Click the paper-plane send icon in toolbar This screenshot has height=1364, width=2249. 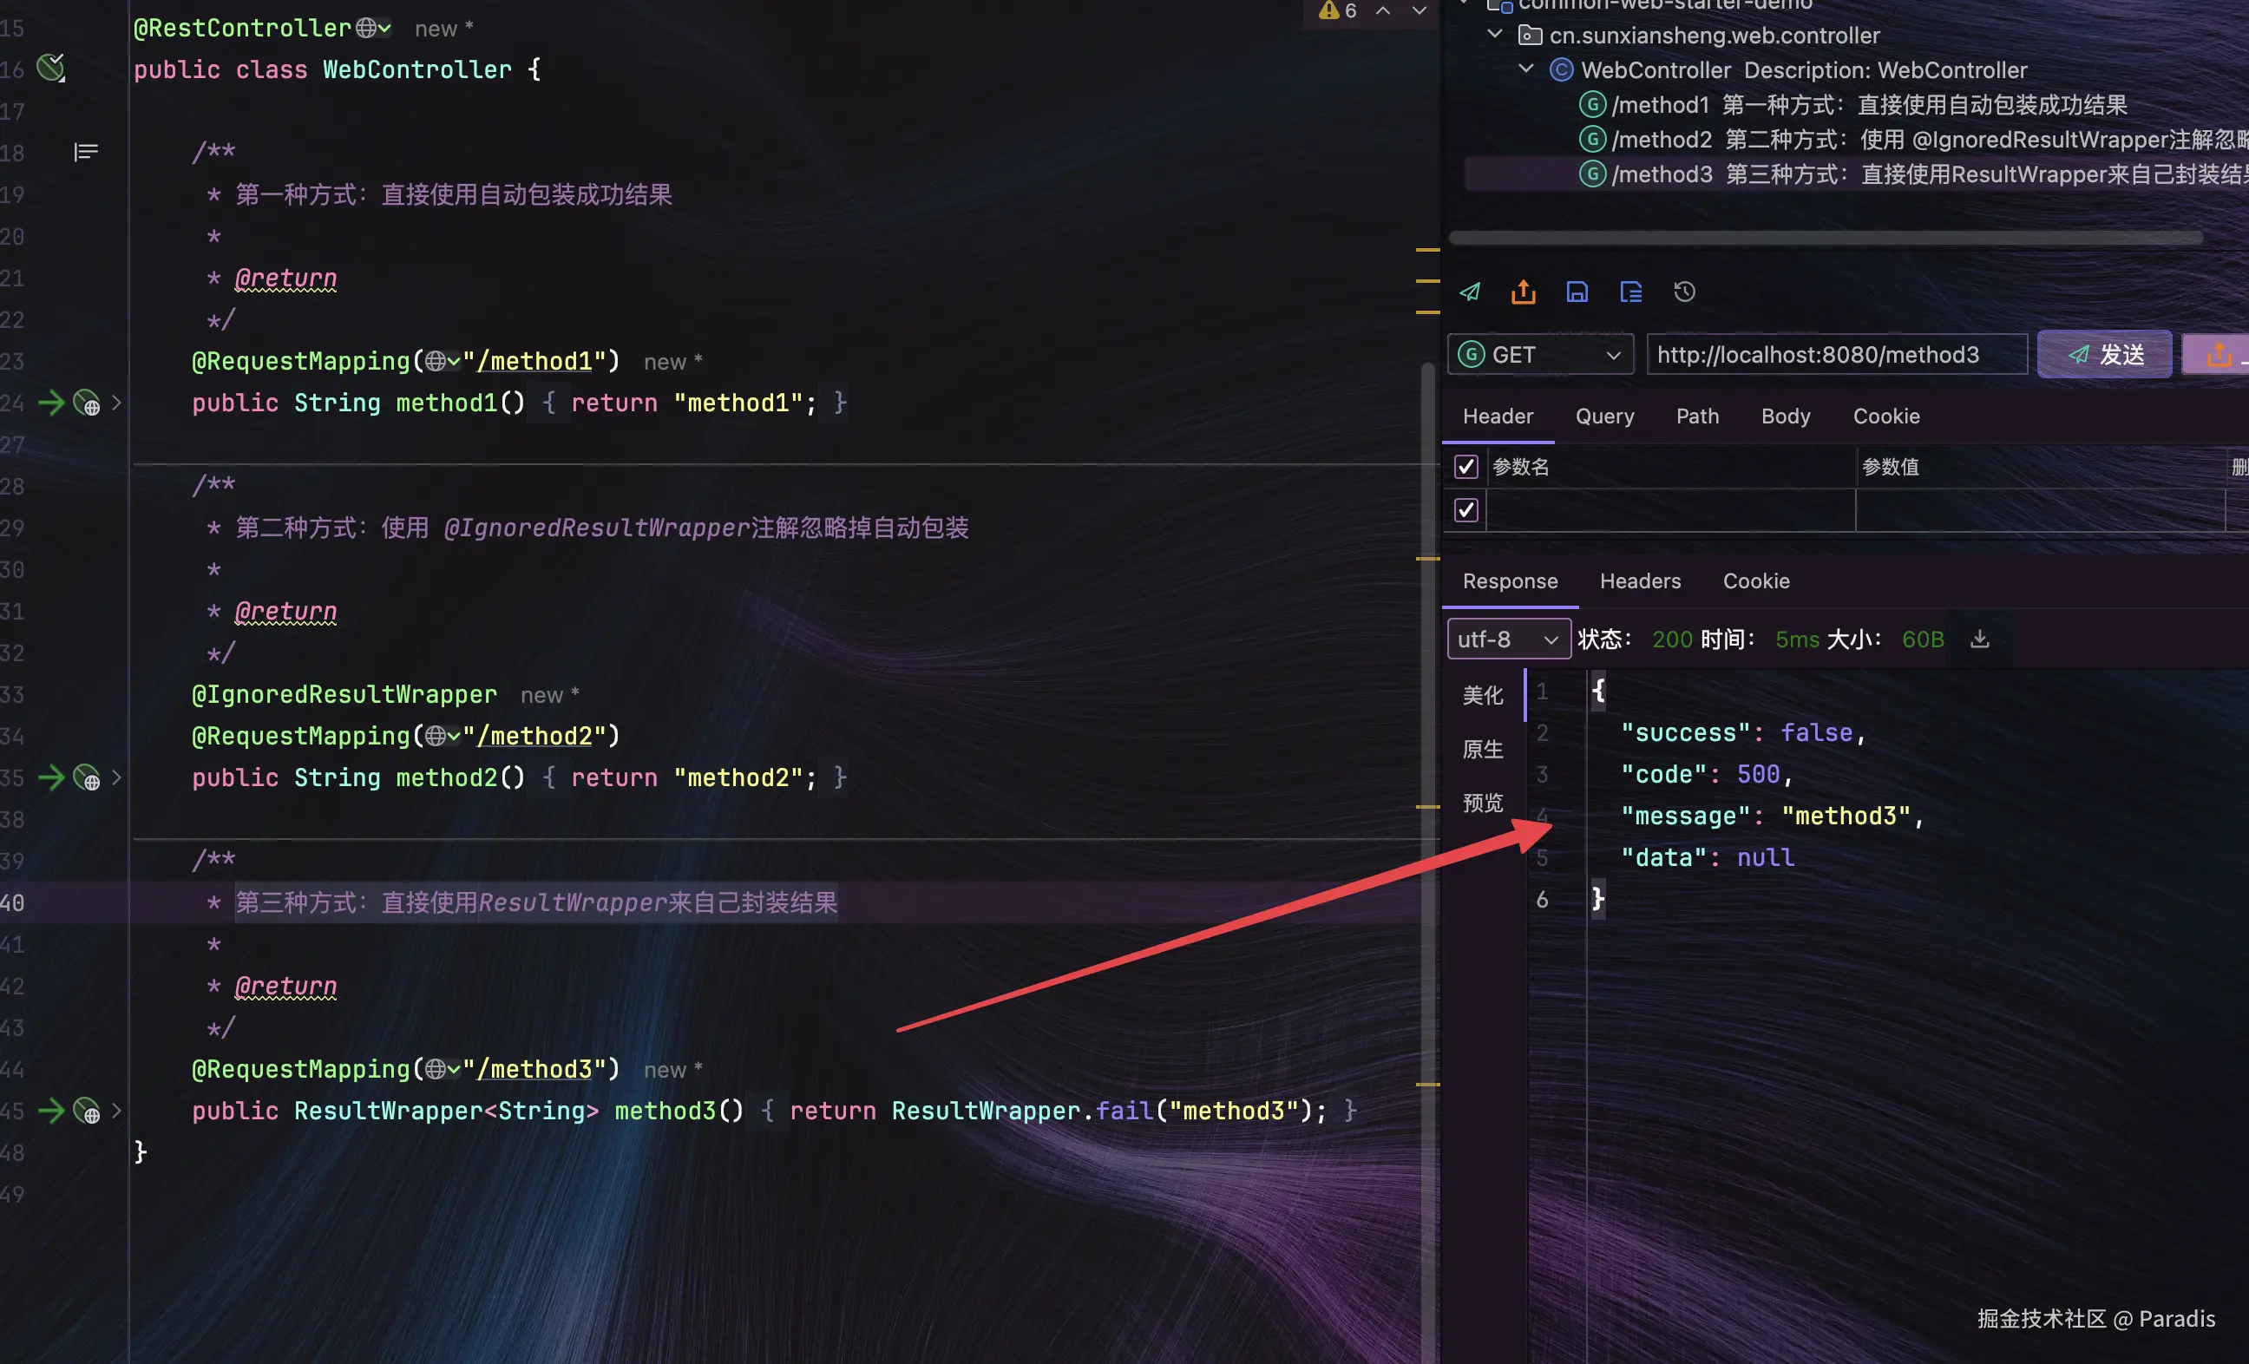tap(1470, 292)
